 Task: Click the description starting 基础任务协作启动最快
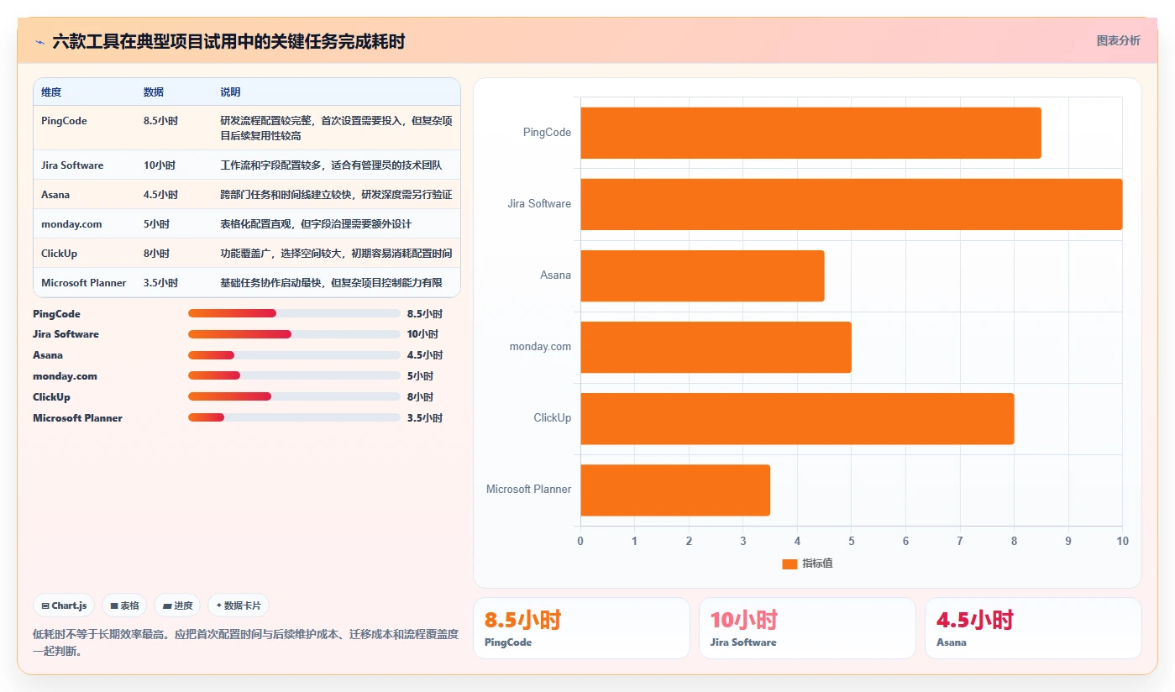[x=336, y=283]
